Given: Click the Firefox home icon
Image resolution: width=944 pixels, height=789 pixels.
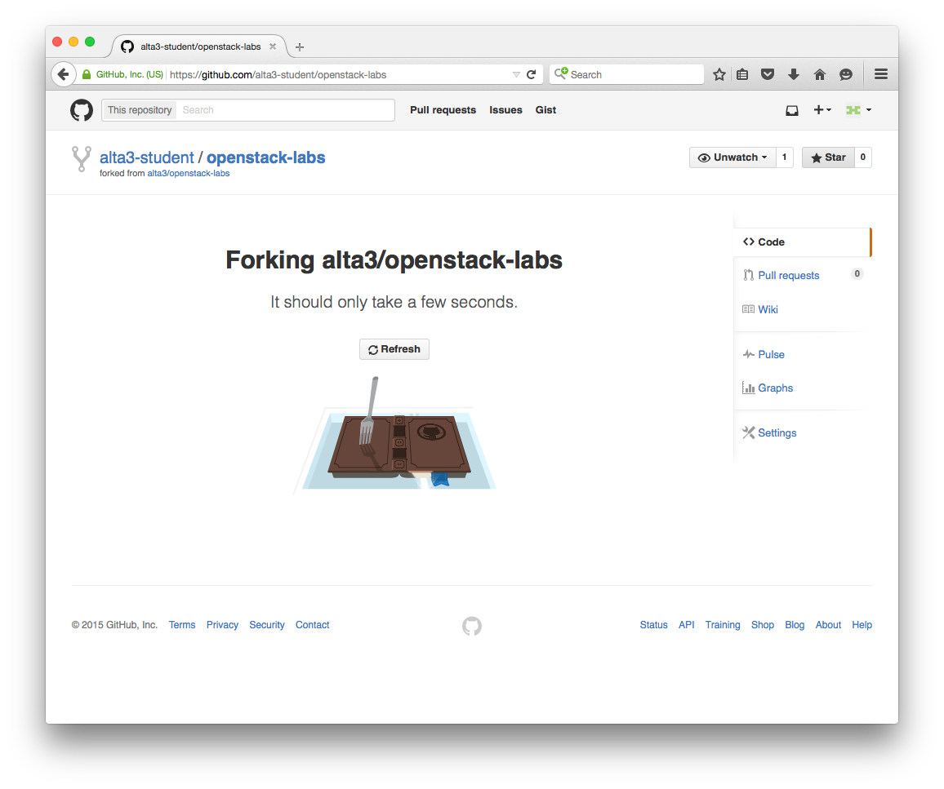Looking at the screenshot, I should pyautogui.click(x=819, y=74).
